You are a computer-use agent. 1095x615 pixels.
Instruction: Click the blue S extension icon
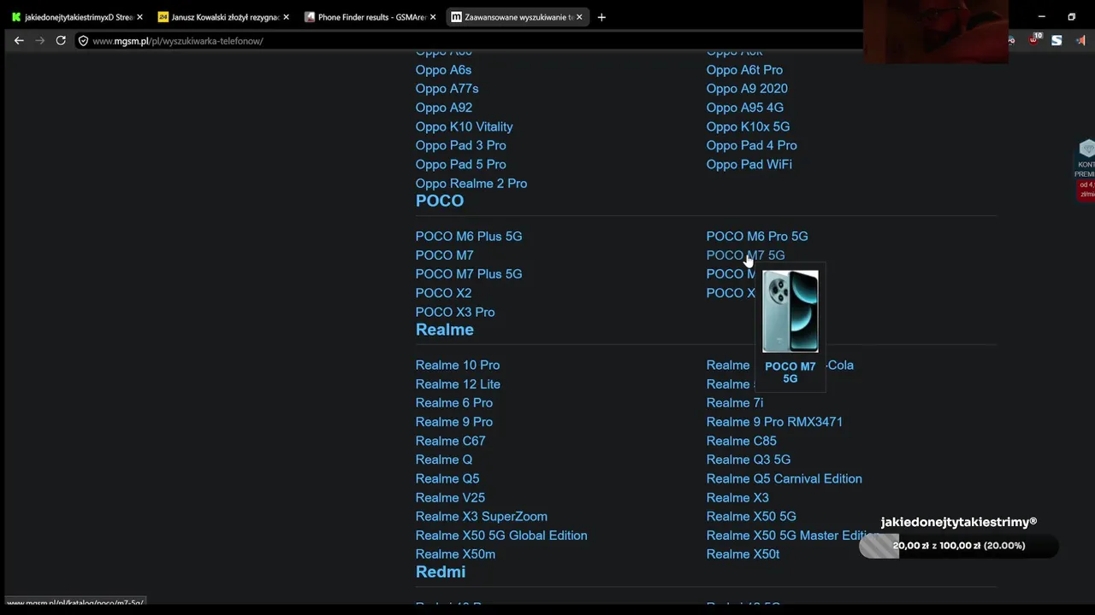point(1057,40)
